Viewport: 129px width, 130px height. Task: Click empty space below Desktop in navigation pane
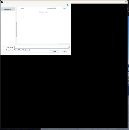(x=8, y=28)
